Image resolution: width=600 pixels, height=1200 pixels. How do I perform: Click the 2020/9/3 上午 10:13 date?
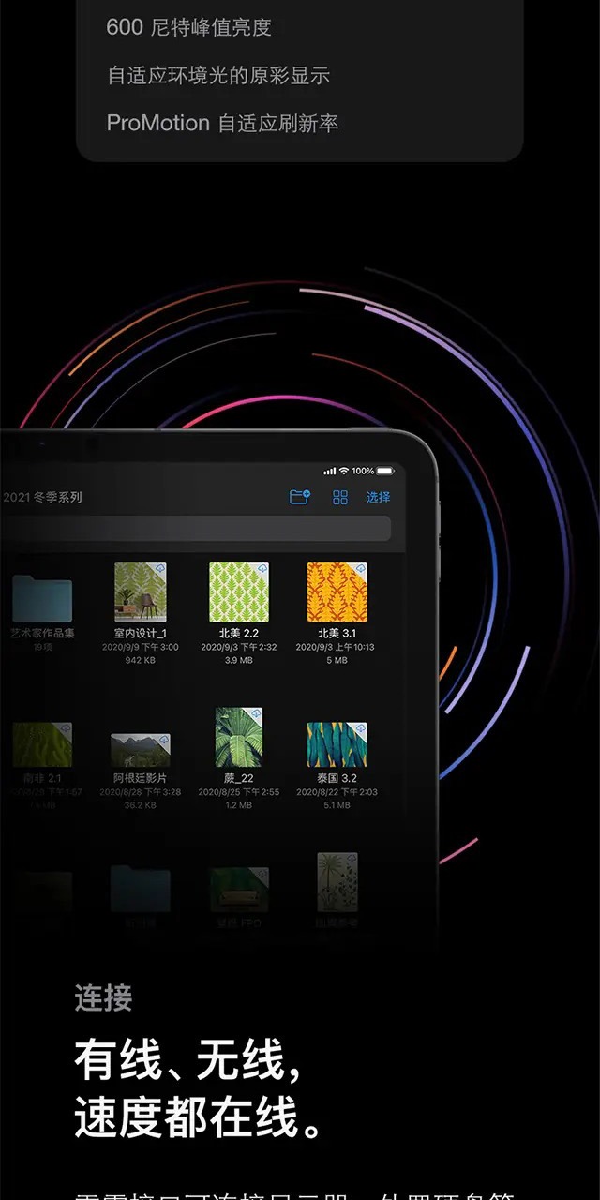pyautogui.click(x=337, y=648)
